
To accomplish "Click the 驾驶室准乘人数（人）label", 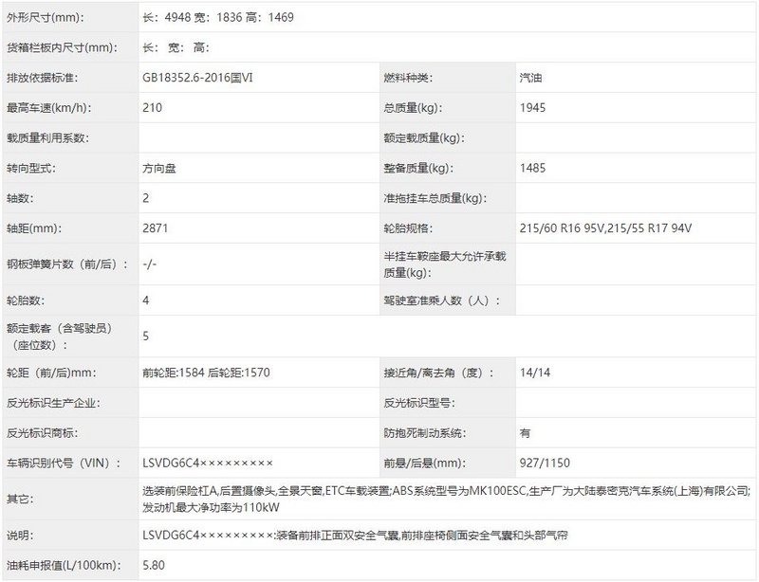I will (x=441, y=300).
